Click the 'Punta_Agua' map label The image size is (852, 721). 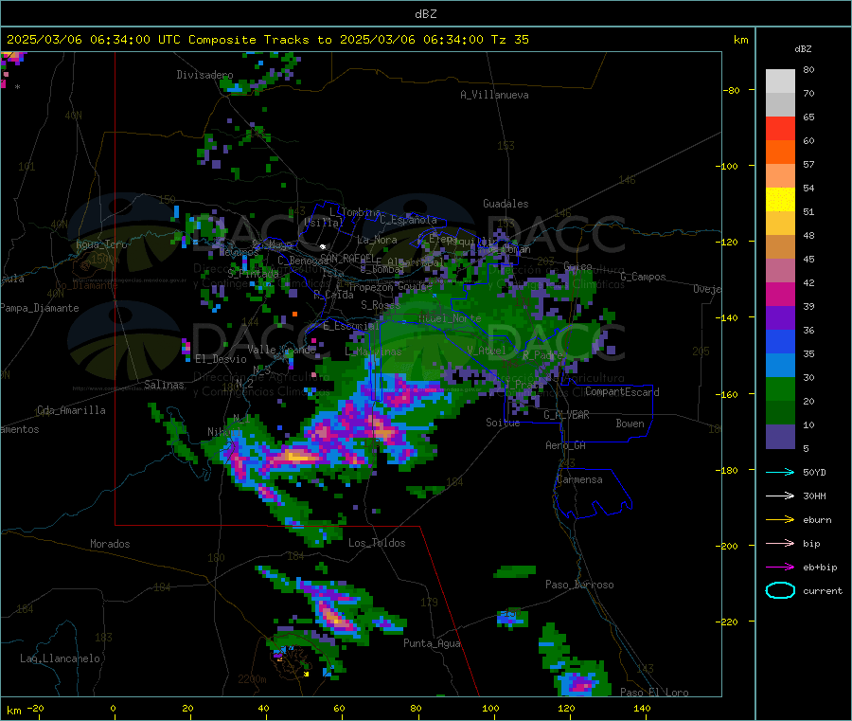pyautogui.click(x=432, y=643)
